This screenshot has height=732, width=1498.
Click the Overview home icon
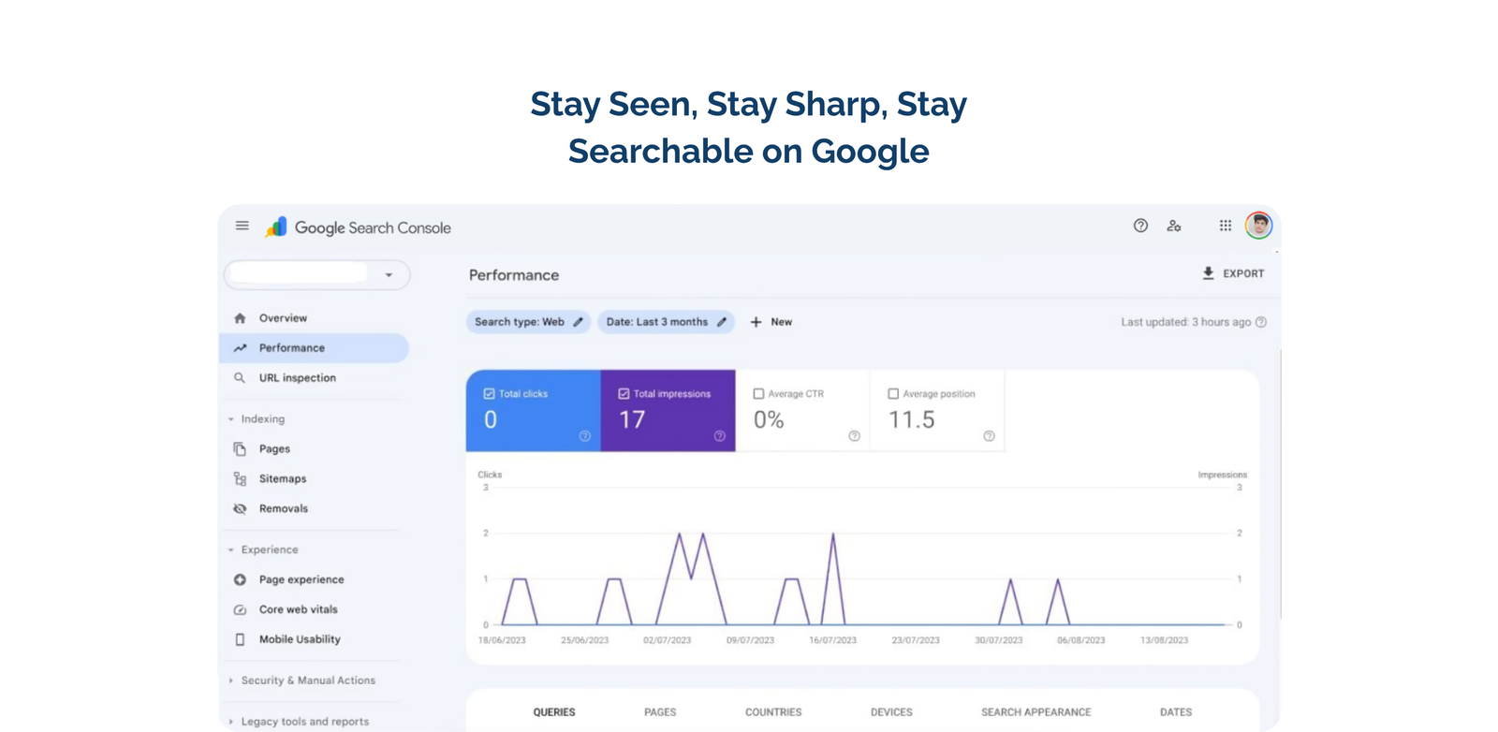(240, 318)
